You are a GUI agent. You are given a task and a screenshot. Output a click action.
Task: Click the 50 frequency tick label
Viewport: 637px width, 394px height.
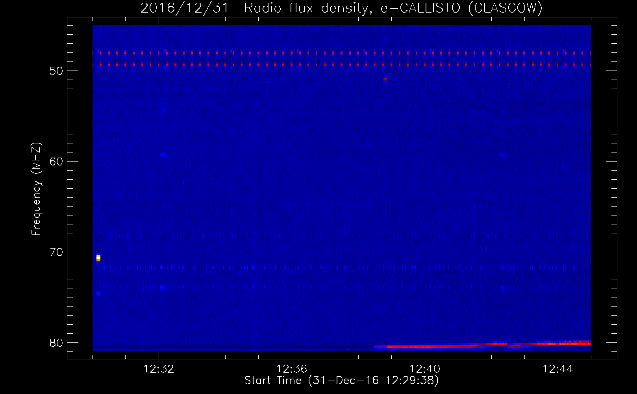pyautogui.click(x=56, y=71)
